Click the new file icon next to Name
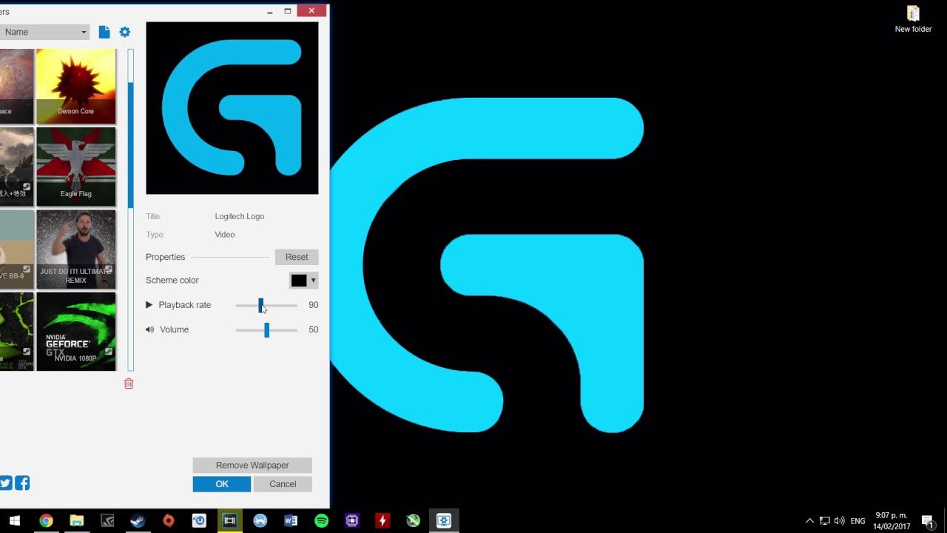Viewport: 947px width, 533px height. 104,32
